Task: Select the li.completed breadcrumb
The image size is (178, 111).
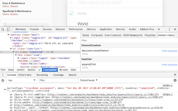Action: click(x=50, y=70)
